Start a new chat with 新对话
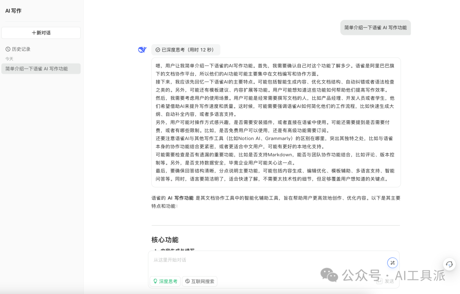460x294 pixels. 41,33
